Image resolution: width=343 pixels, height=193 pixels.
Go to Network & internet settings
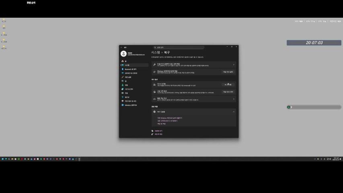click(x=134, y=73)
